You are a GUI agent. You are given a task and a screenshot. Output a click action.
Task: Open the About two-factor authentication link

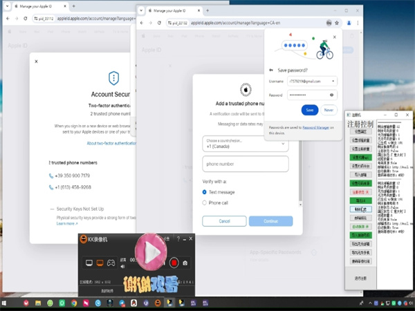(x=111, y=143)
